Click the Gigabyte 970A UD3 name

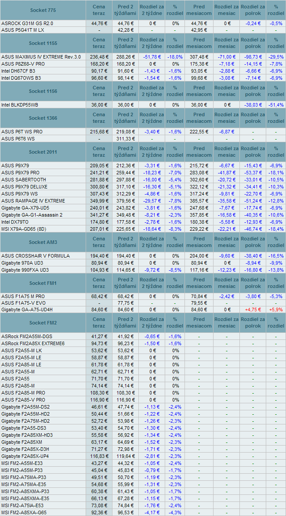[x=22, y=263]
